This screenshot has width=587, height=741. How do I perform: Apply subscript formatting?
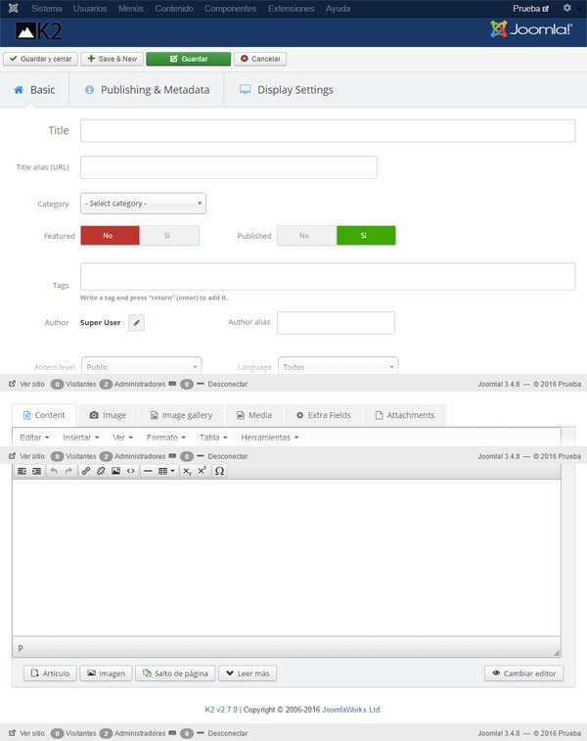pyautogui.click(x=187, y=471)
